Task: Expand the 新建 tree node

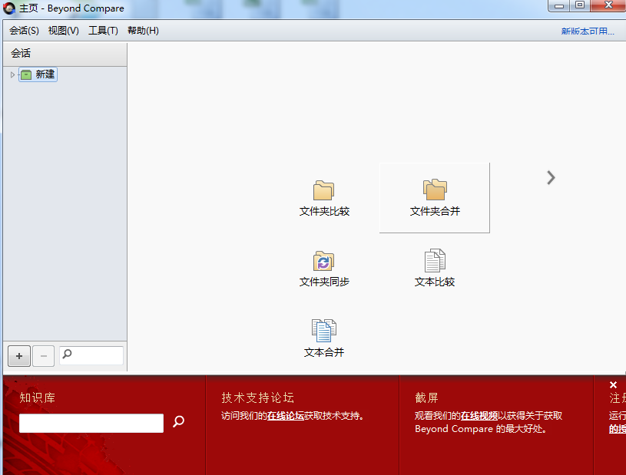Action: point(12,74)
